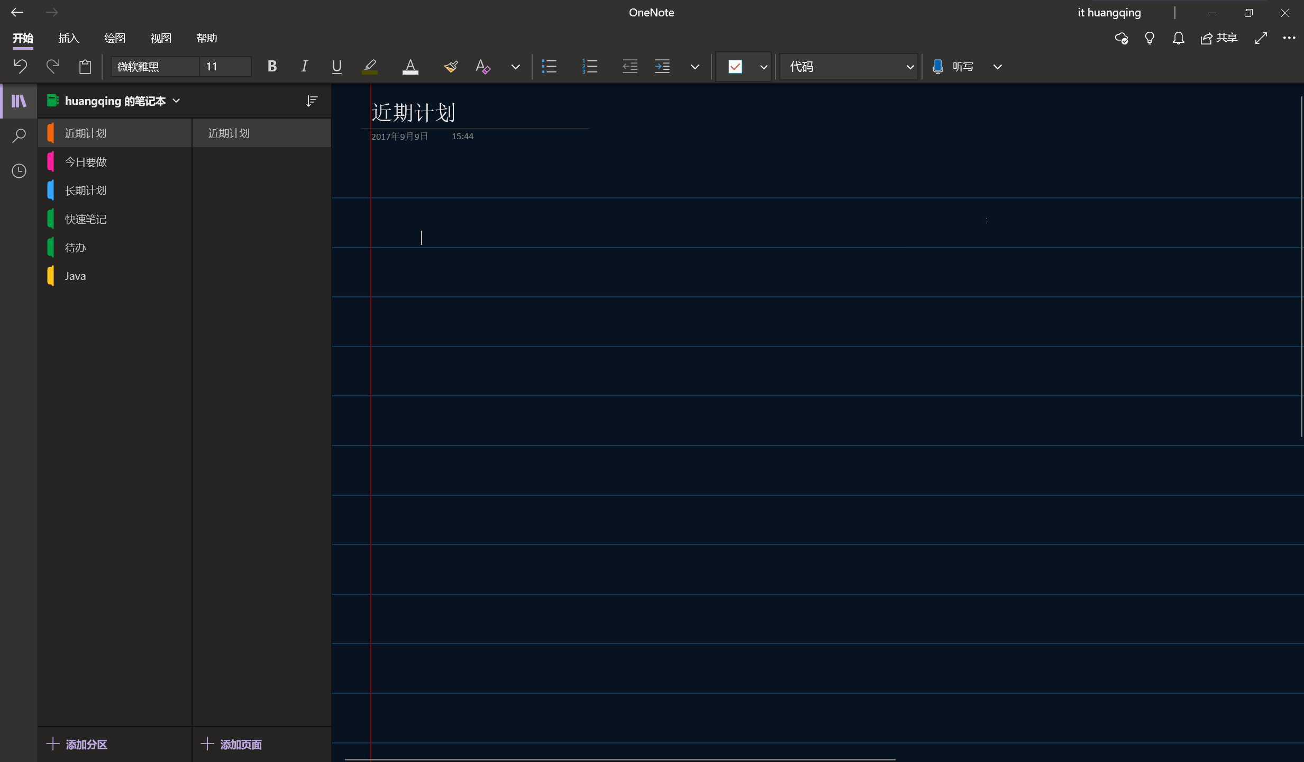1304x762 pixels.
Task: Open recent notes clock icon
Action: (x=19, y=171)
